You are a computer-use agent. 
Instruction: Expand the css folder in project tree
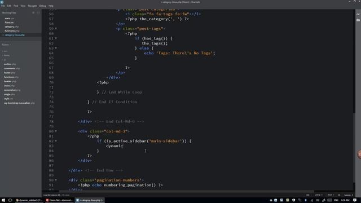pyautogui.click(x=5, y=51)
